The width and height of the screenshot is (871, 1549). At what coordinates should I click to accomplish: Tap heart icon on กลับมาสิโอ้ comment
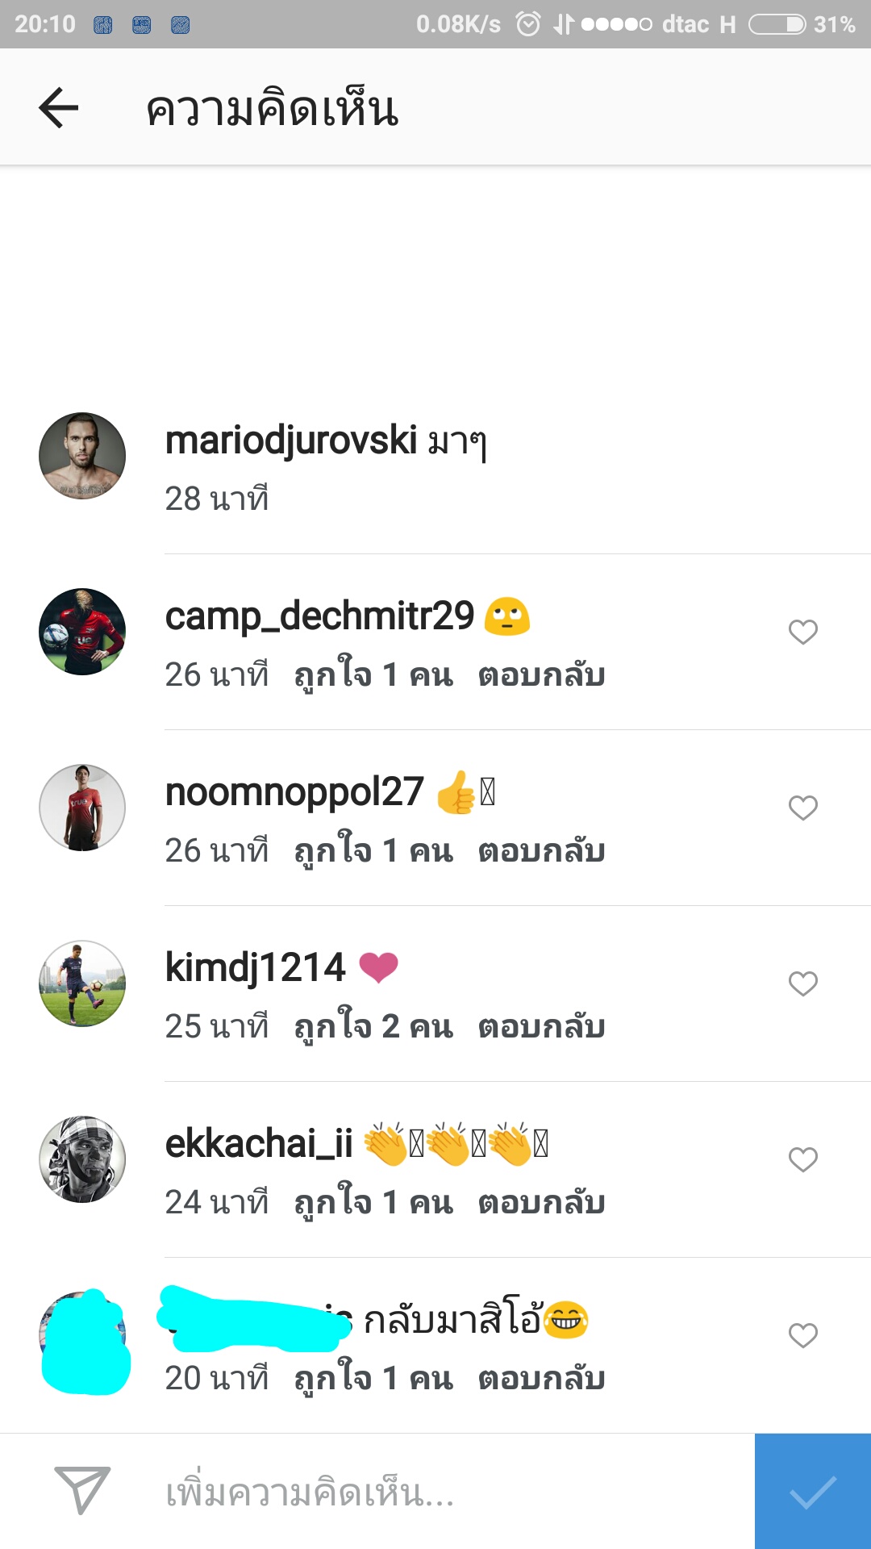click(x=803, y=1335)
